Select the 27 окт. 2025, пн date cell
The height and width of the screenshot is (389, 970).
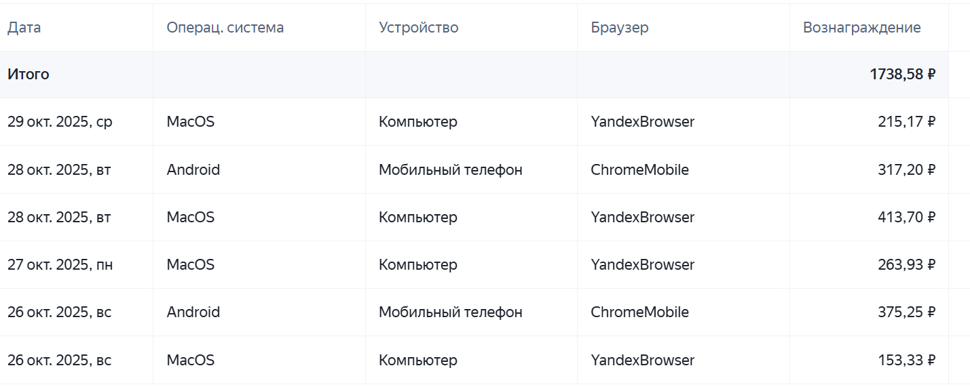(x=60, y=265)
